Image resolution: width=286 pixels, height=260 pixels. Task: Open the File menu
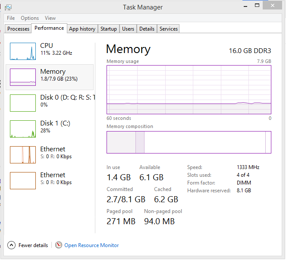(11, 18)
